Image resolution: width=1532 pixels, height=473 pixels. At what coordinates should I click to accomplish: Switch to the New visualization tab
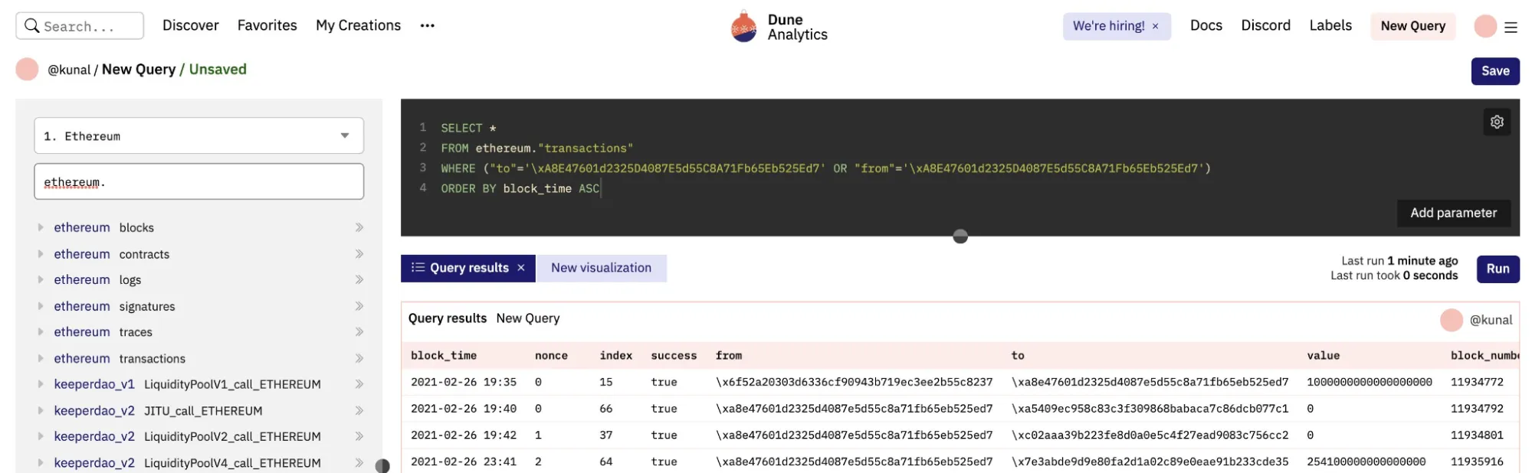click(x=601, y=268)
